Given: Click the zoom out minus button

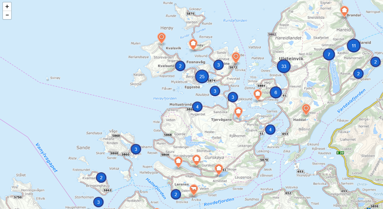Looking at the screenshot, I should (7, 15).
